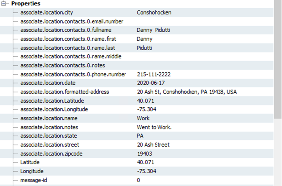Select standalone Latitude value 40.071

[146, 162]
